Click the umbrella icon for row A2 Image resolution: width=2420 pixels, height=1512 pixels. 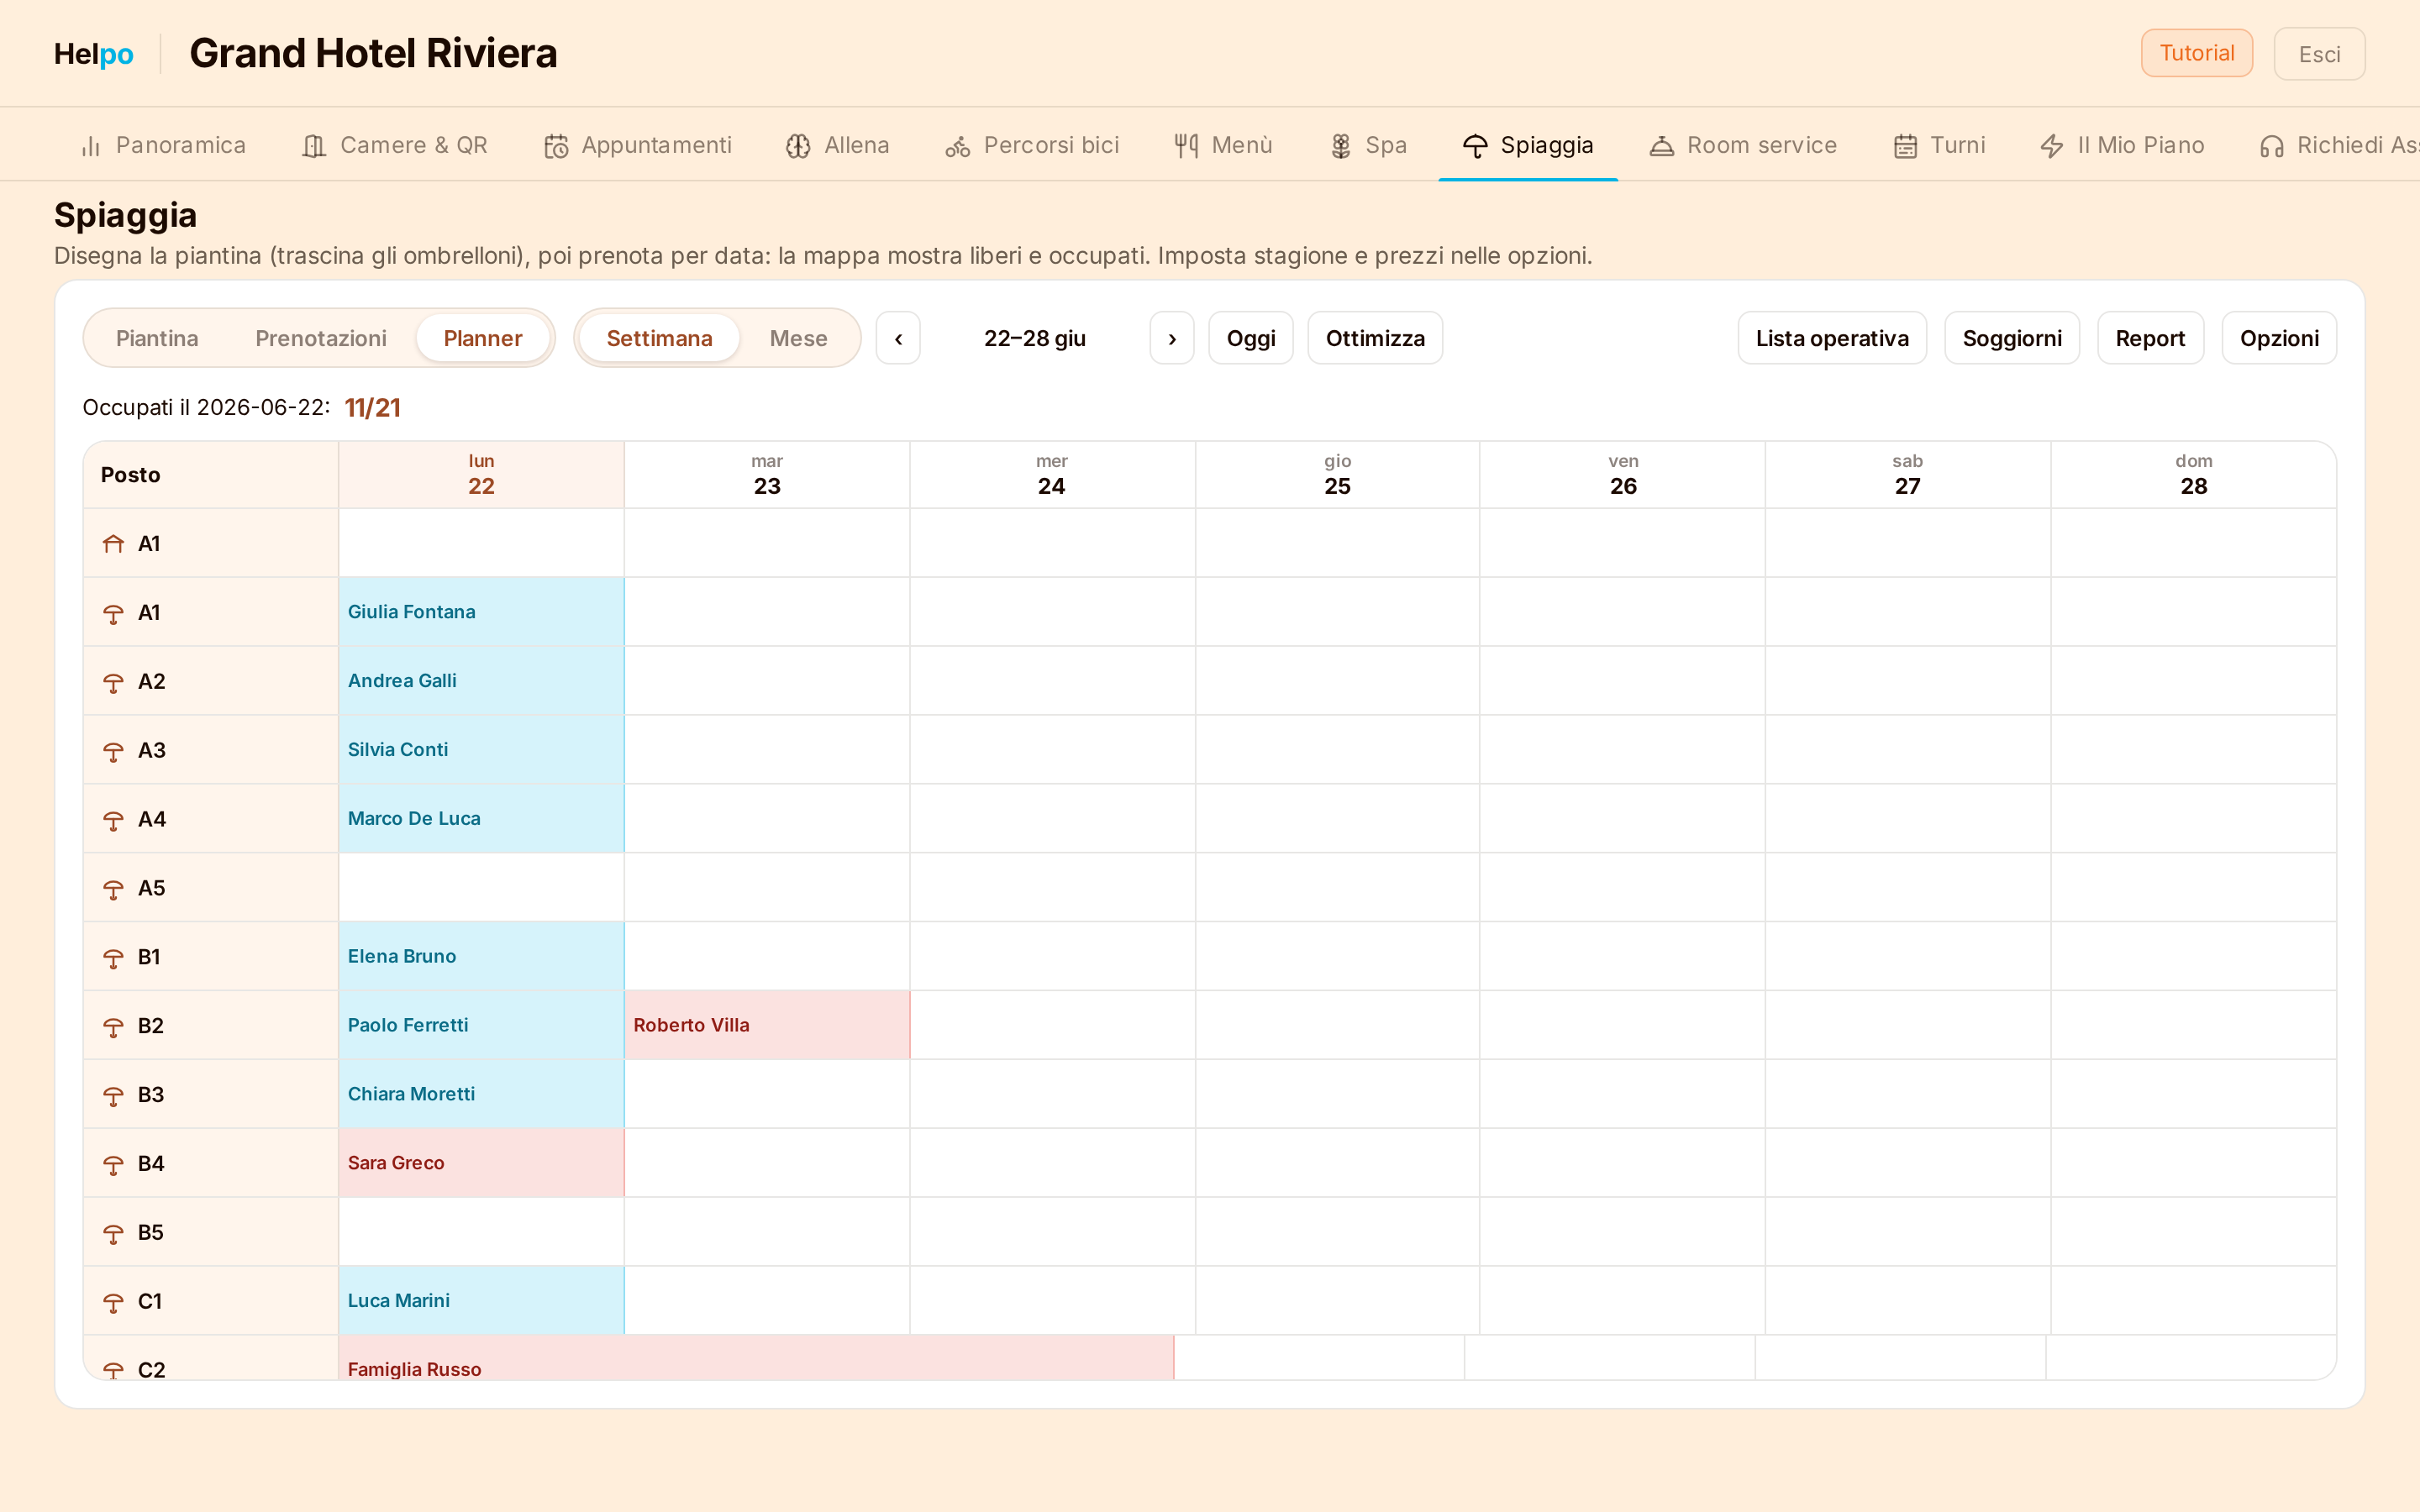pos(113,682)
